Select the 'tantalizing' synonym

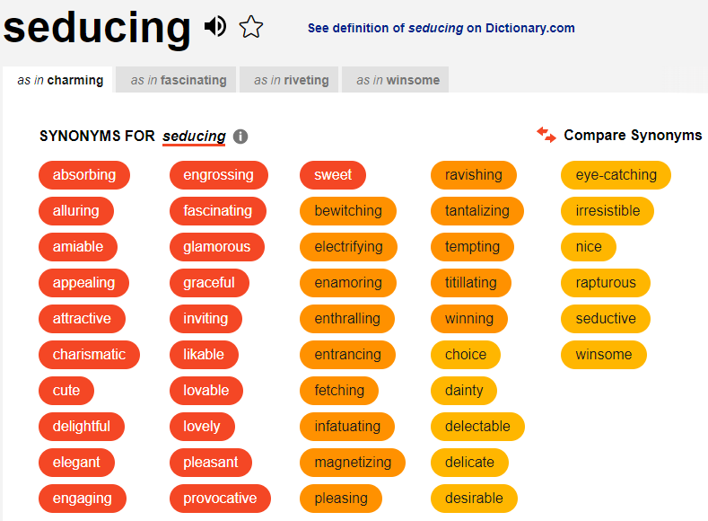pos(477,210)
